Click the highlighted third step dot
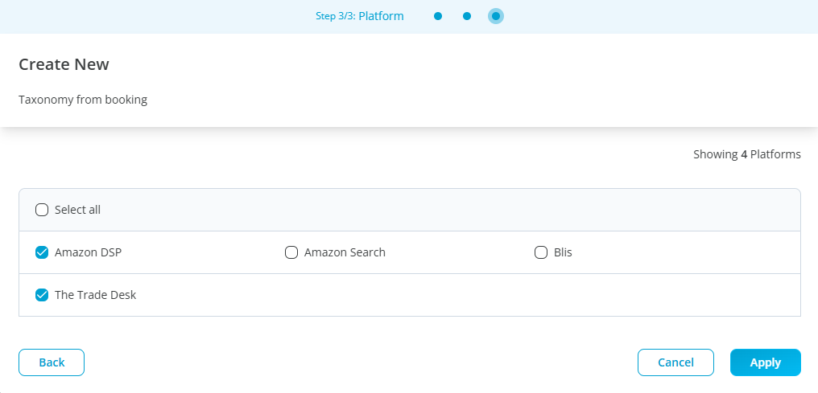This screenshot has height=393, width=818. [496, 16]
